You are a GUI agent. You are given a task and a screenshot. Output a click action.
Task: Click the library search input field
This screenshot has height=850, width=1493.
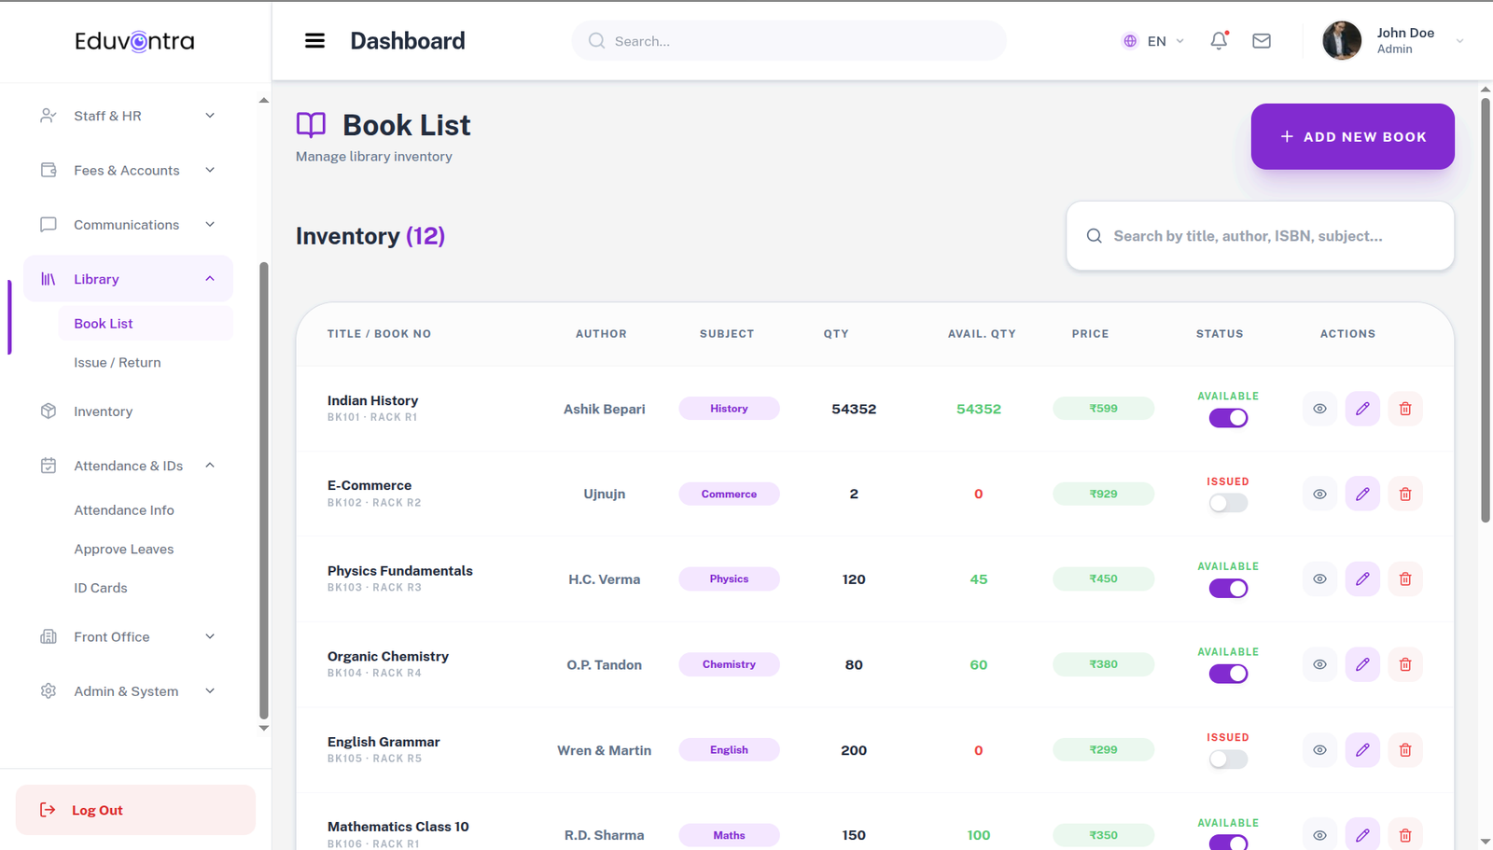[x=1260, y=236]
